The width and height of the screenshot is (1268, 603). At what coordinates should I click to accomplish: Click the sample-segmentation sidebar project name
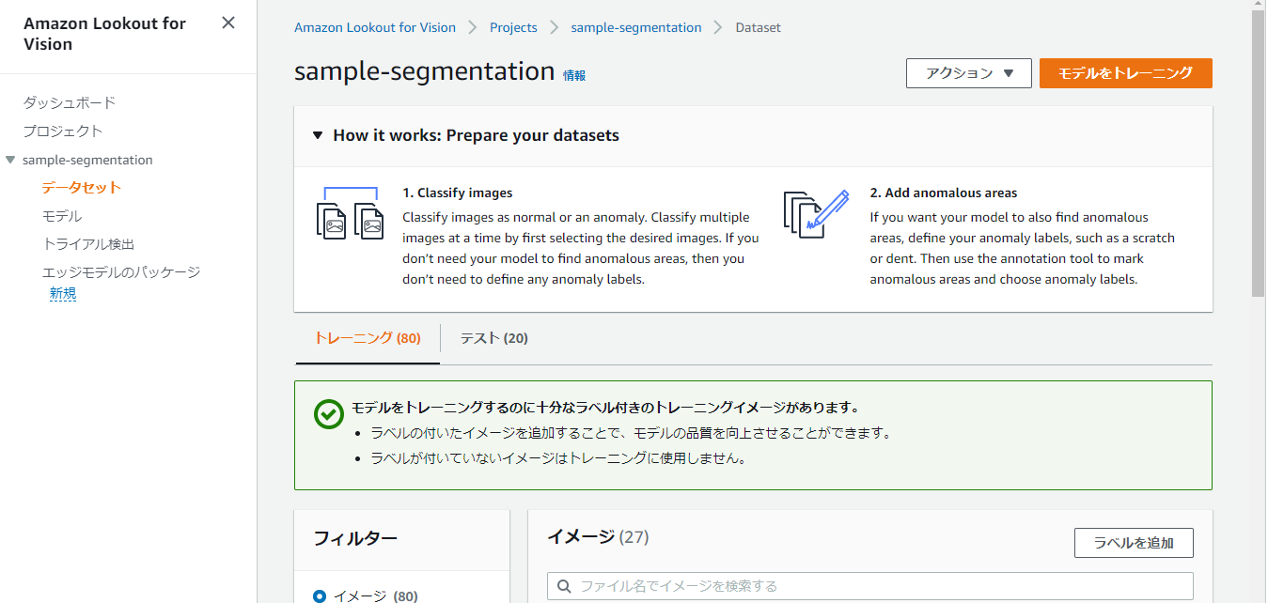pyautogui.click(x=87, y=160)
